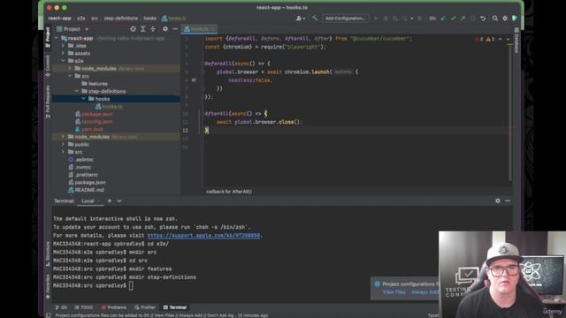Expand the .idea folder
566x318 pixels.
63,46
